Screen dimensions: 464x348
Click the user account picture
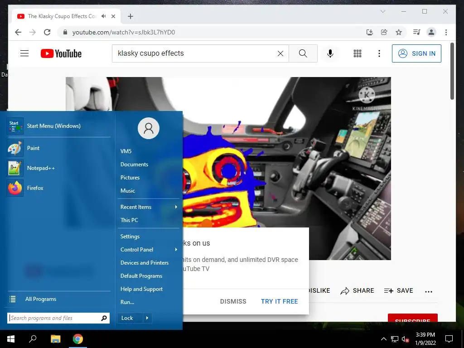pos(149,128)
